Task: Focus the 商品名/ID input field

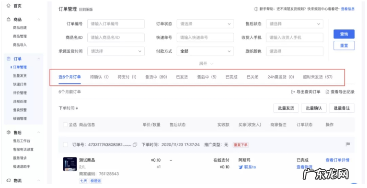Action: click(116, 37)
